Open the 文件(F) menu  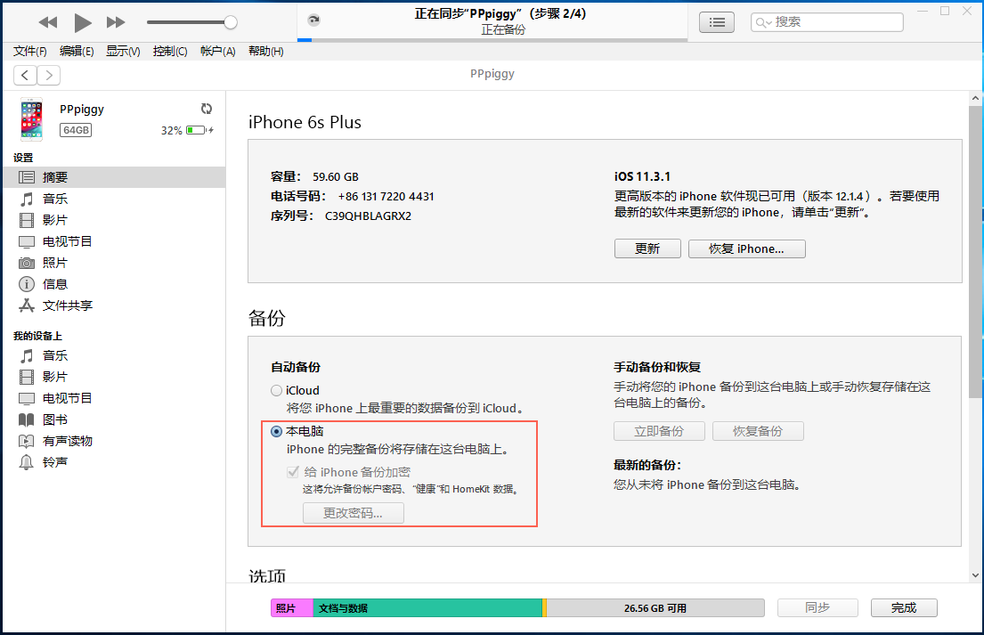30,52
